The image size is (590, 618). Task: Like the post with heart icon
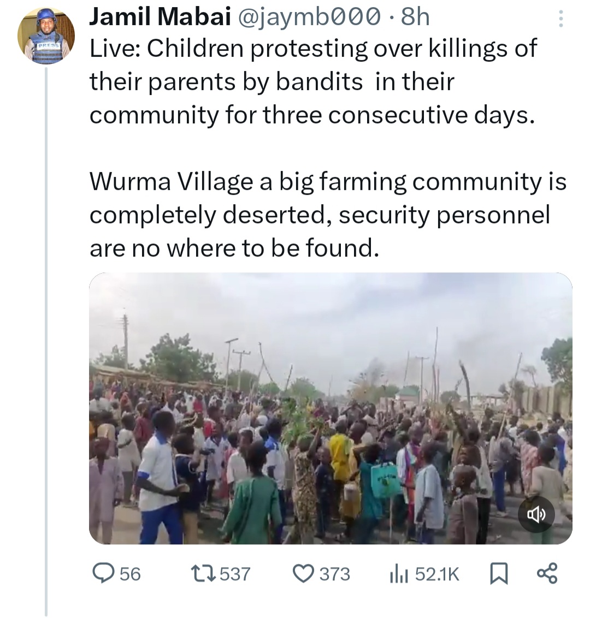[302, 573]
